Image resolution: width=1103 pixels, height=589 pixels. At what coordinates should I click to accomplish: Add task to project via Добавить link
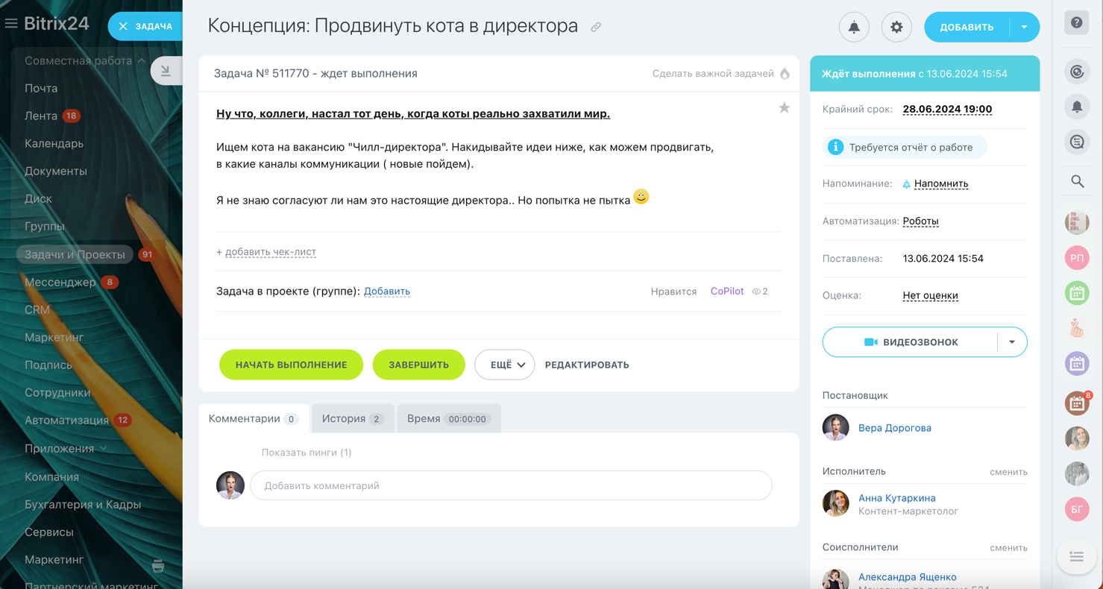(x=386, y=292)
